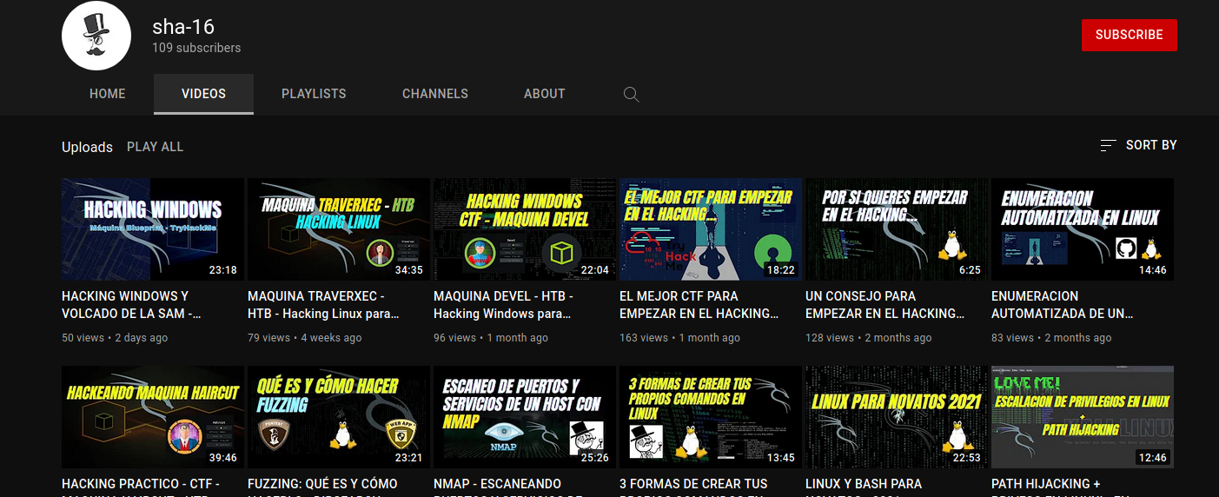Click the Play All link
This screenshot has width=1219, height=497.
click(156, 147)
